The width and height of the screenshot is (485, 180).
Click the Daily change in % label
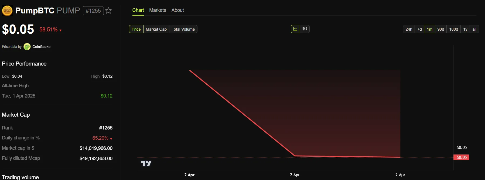click(21, 138)
